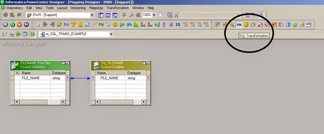
Task: Click the CDC key icon
Action: [x=218, y=25]
